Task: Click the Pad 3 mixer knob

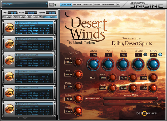Action: 153,77
